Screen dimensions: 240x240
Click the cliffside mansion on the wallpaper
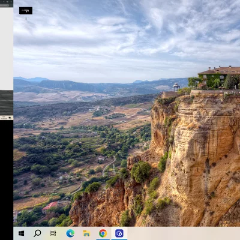coord(220,77)
